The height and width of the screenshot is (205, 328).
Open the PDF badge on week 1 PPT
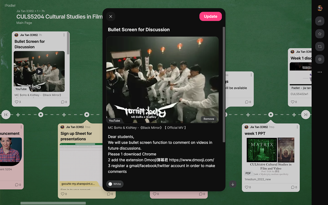248,173
